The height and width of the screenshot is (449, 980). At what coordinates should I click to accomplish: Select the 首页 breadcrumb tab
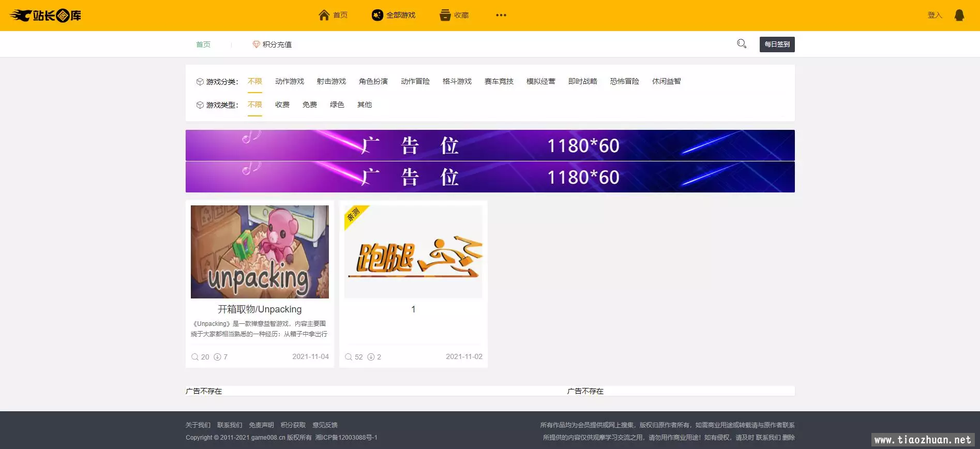[203, 44]
